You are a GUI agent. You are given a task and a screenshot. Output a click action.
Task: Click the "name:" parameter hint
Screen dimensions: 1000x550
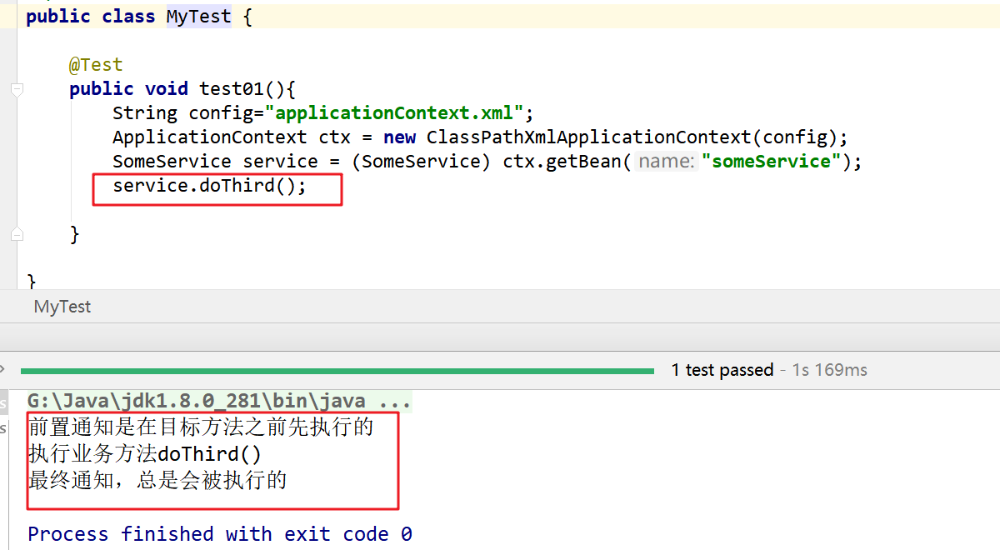667,162
